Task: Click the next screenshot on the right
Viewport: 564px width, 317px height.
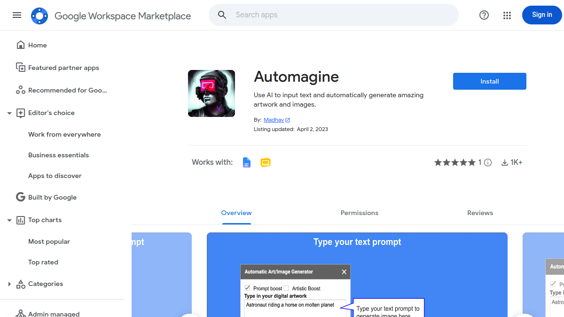Action: pos(543,275)
